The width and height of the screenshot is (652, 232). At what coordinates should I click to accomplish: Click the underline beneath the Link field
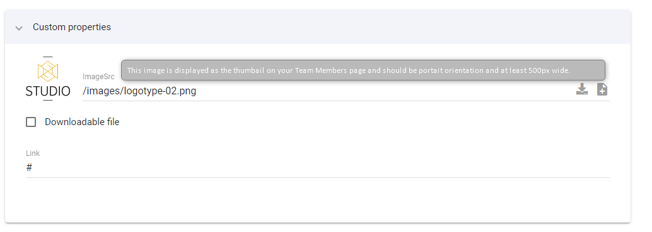coord(318,177)
